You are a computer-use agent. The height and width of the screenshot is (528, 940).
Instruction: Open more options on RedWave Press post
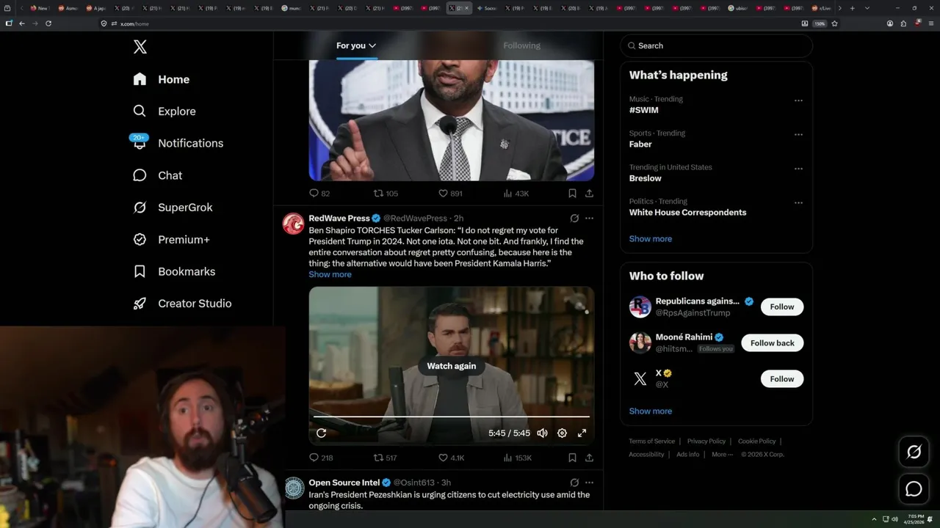point(589,219)
